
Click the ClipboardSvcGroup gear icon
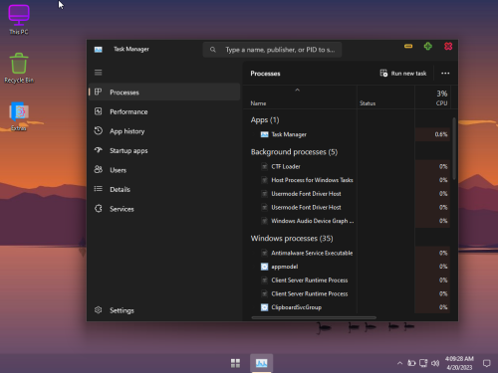tap(264, 307)
